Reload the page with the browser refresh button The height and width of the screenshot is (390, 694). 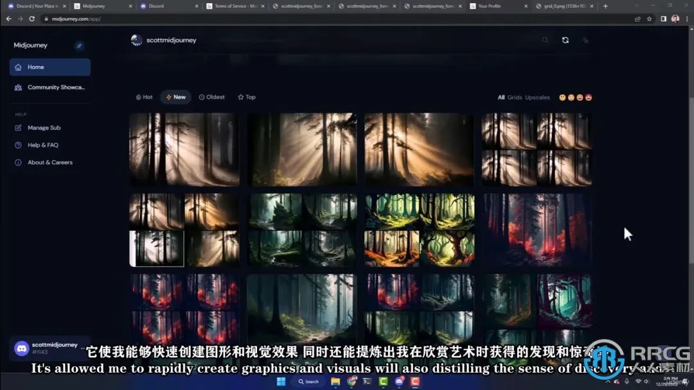pos(32,19)
